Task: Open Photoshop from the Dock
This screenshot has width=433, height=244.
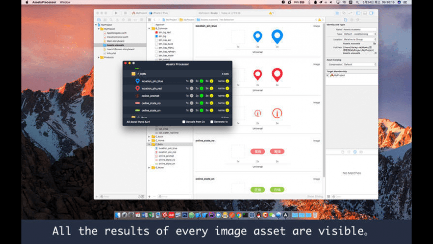Action: (185, 215)
